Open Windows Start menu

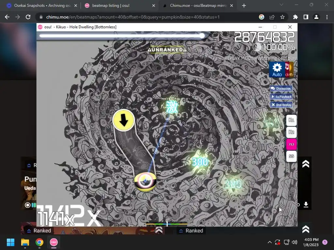pyautogui.click(x=10, y=242)
